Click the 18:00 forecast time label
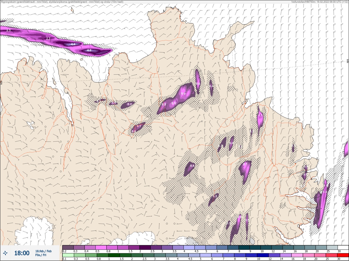 22,253
